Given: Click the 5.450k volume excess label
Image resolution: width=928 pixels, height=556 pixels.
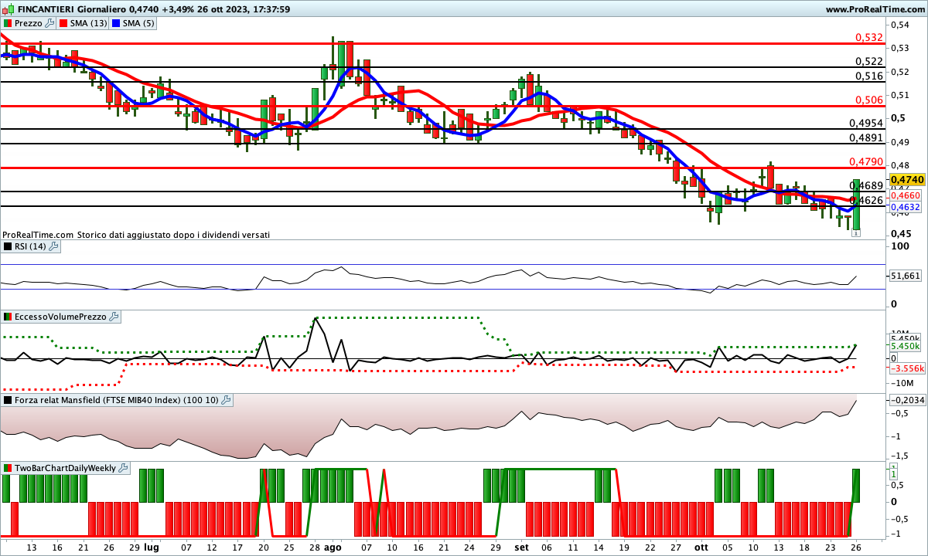Looking at the screenshot, I should (906, 347).
